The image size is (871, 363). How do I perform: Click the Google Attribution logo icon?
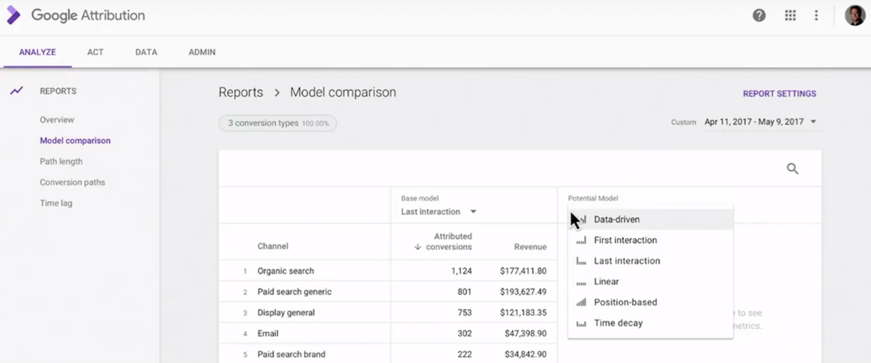click(x=13, y=15)
